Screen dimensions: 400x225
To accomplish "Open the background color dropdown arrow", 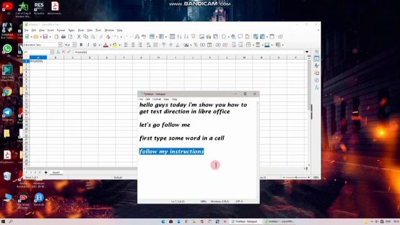I will [x=119, y=45].
